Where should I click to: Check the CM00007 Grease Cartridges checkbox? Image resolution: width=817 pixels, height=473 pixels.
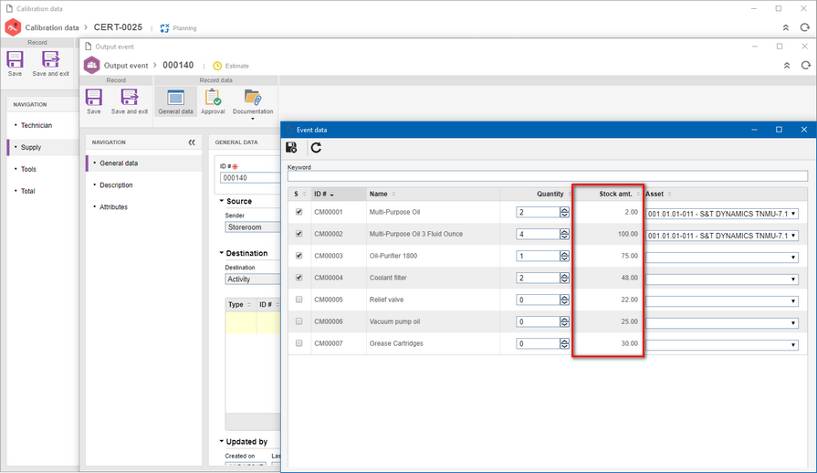coord(299,343)
